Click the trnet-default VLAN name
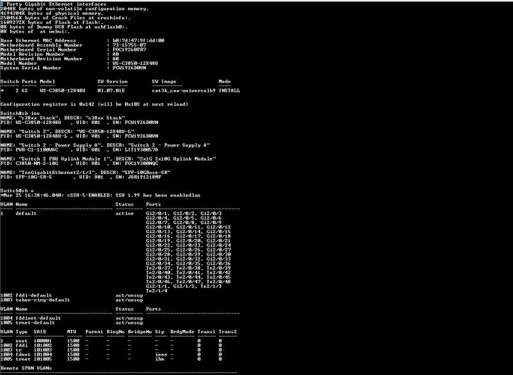513x375 pixels. tap(35, 323)
